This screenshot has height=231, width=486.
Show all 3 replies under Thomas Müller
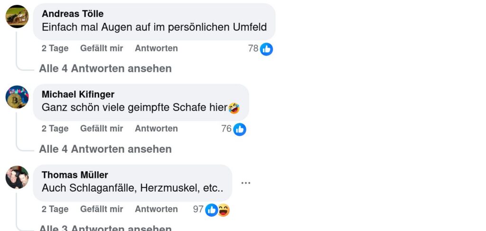pyautogui.click(x=105, y=229)
